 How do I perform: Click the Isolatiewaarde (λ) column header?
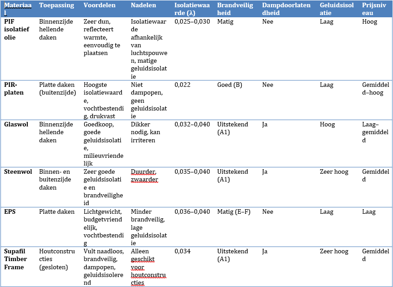click(x=192, y=9)
